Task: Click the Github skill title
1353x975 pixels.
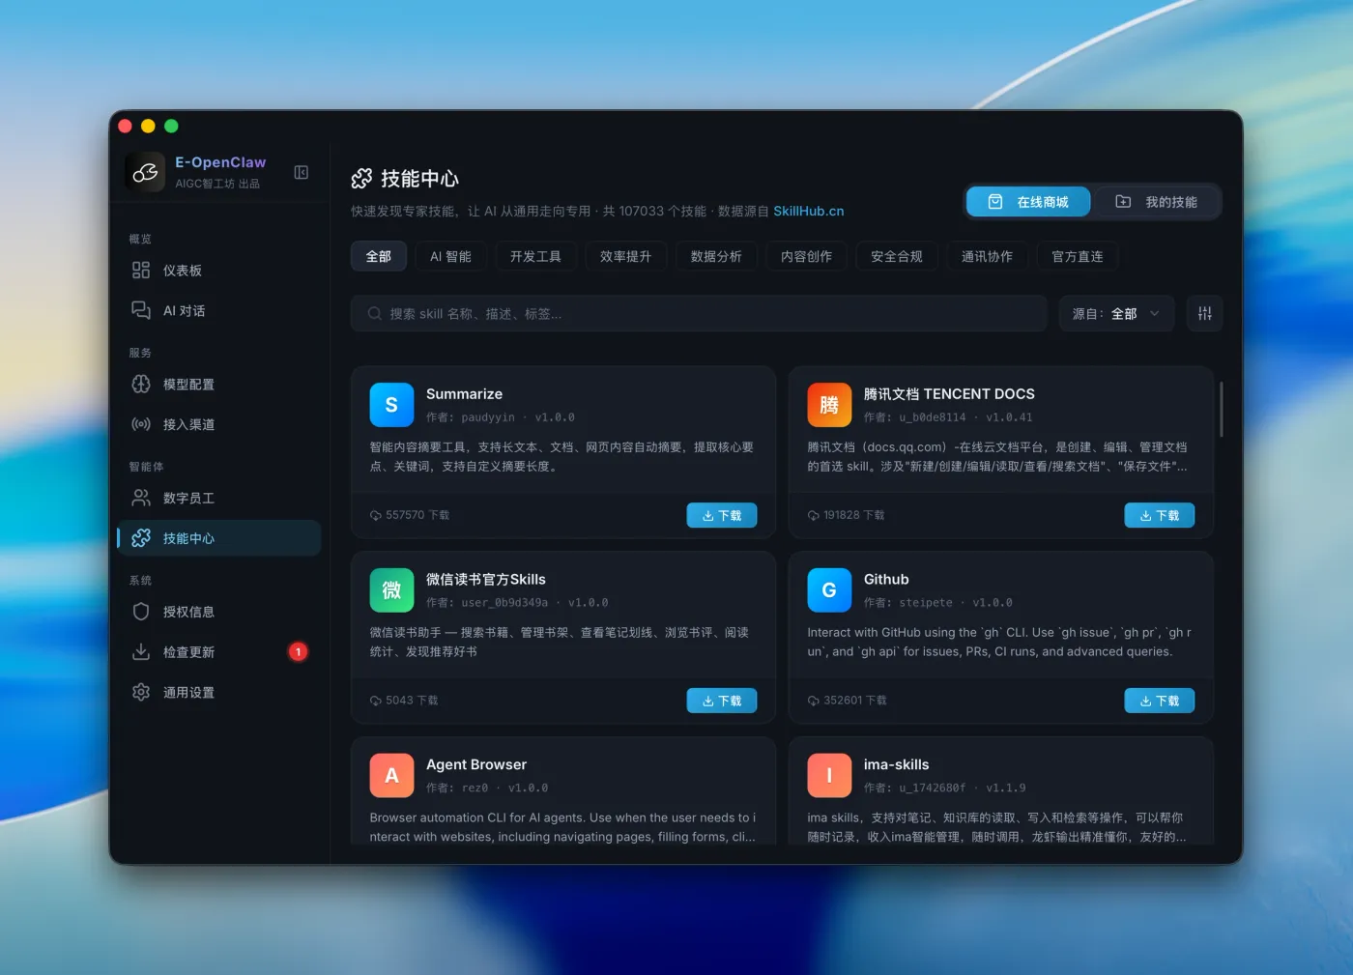Action: [x=886, y=580]
